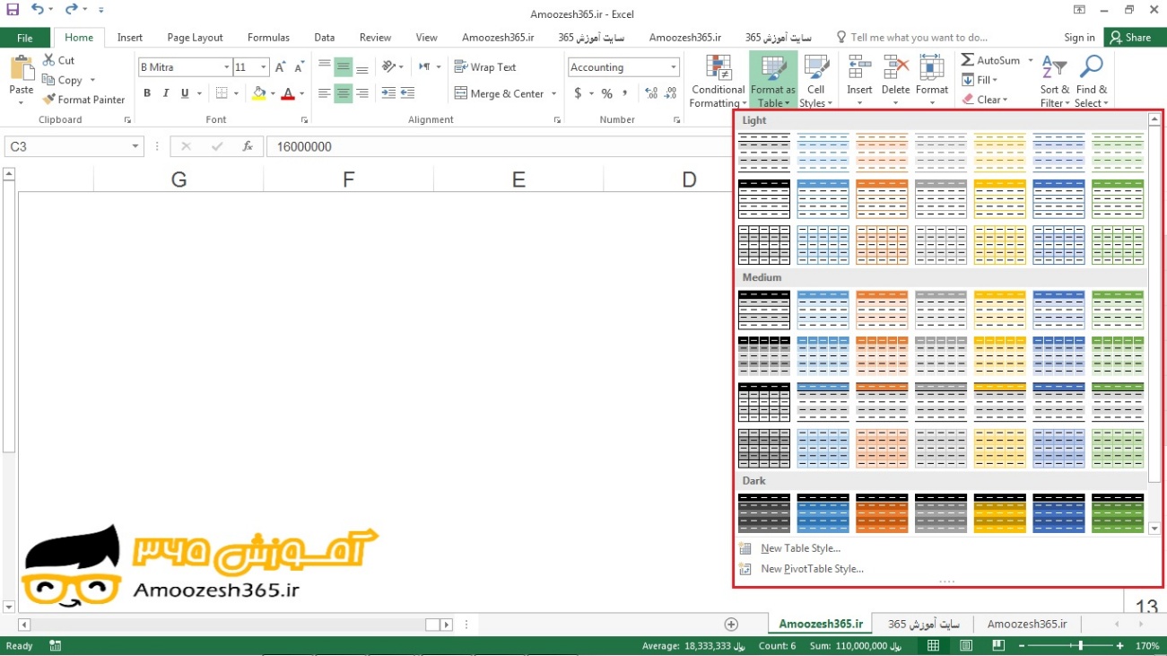Decrease font size with the smaller A icon
This screenshot has height=656, width=1167.
[x=298, y=67]
